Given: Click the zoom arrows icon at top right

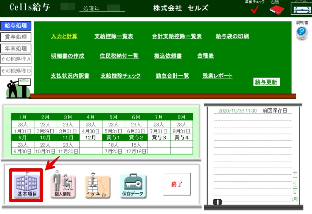Looking at the screenshot, I should 301,9.
